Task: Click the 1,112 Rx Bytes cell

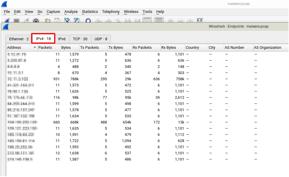Action: 180,134
